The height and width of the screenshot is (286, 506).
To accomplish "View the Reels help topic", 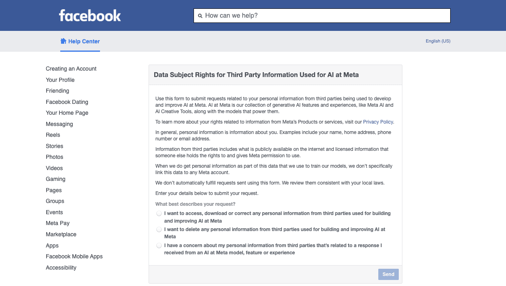I will click(53, 135).
